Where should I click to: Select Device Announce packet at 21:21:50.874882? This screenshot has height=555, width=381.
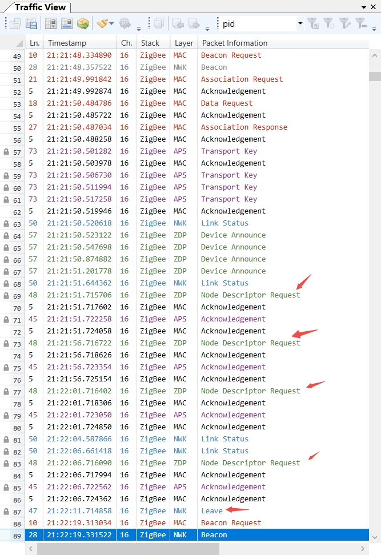point(197,259)
